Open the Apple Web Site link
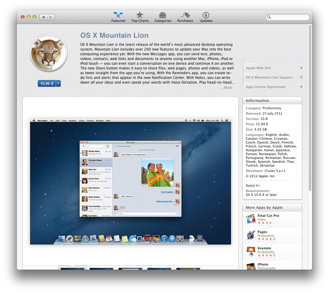This screenshot has width=329, height=293. pyautogui.click(x=258, y=68)
